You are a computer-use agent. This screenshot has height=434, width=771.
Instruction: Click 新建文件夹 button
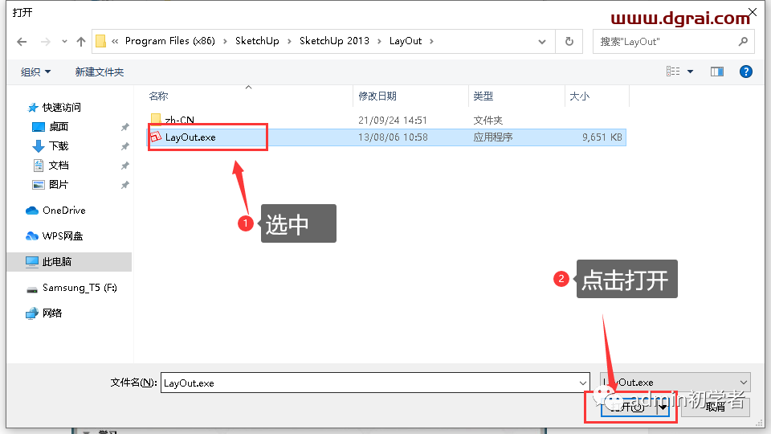100,72
